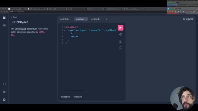Click the browser reload button

click(x=7, y=12)
